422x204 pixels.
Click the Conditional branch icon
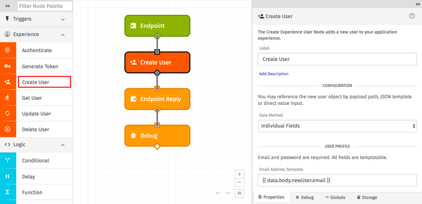[7, 160]
